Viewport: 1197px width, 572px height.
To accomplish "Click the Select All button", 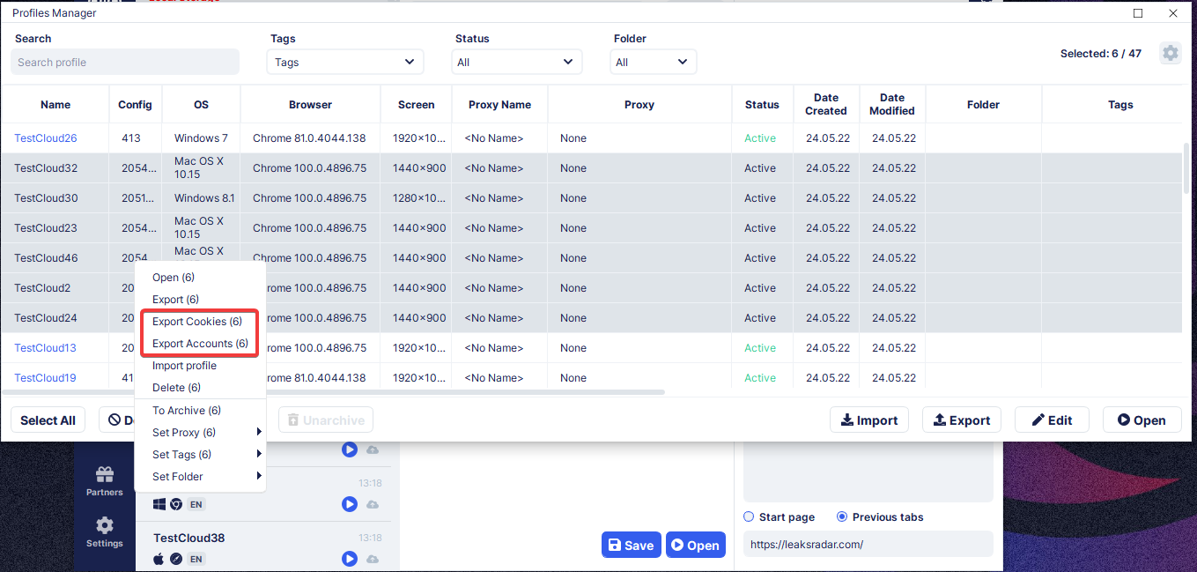I will pos(48,420).
